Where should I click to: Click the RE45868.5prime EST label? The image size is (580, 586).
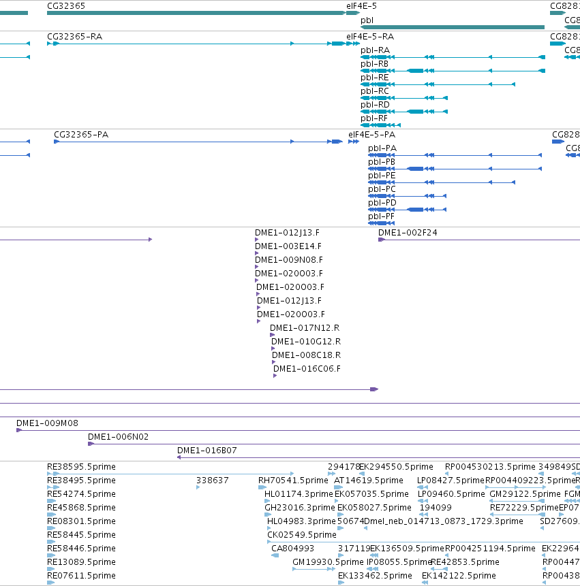(x=81, y=508)
